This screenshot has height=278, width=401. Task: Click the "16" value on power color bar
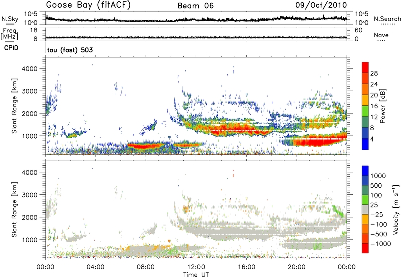[x=374, y=106]
